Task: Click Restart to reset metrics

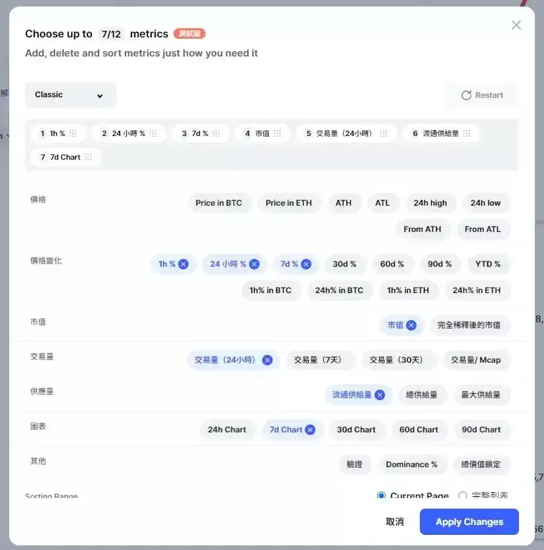Action: [483, 95]
